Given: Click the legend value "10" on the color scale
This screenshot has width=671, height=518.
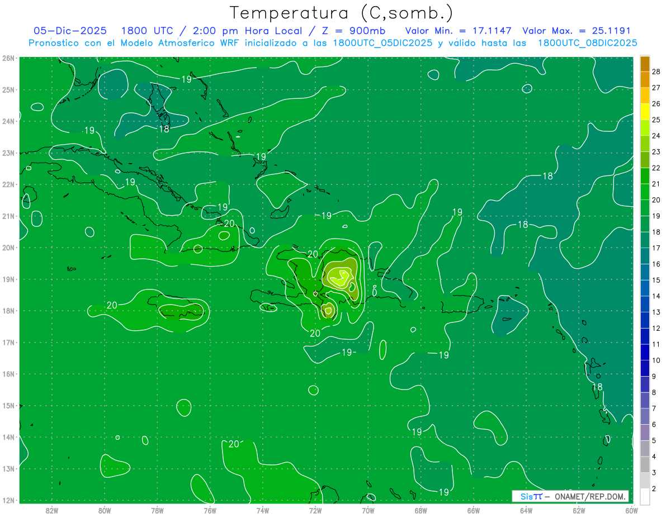Looking at the screenshot, I should [656, 360].
